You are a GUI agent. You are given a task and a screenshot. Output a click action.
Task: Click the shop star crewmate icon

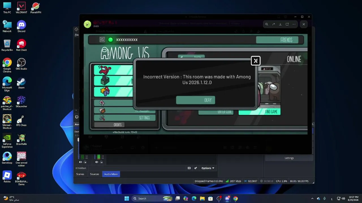tap(105, 92)
